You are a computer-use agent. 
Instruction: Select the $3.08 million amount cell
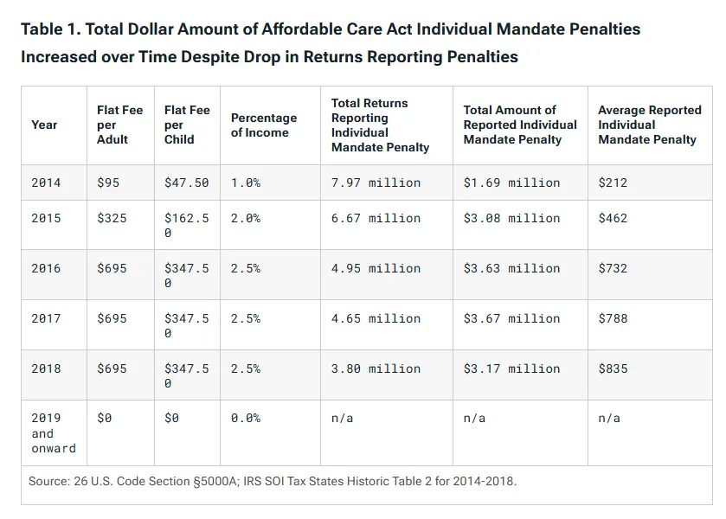click(511, 218)
